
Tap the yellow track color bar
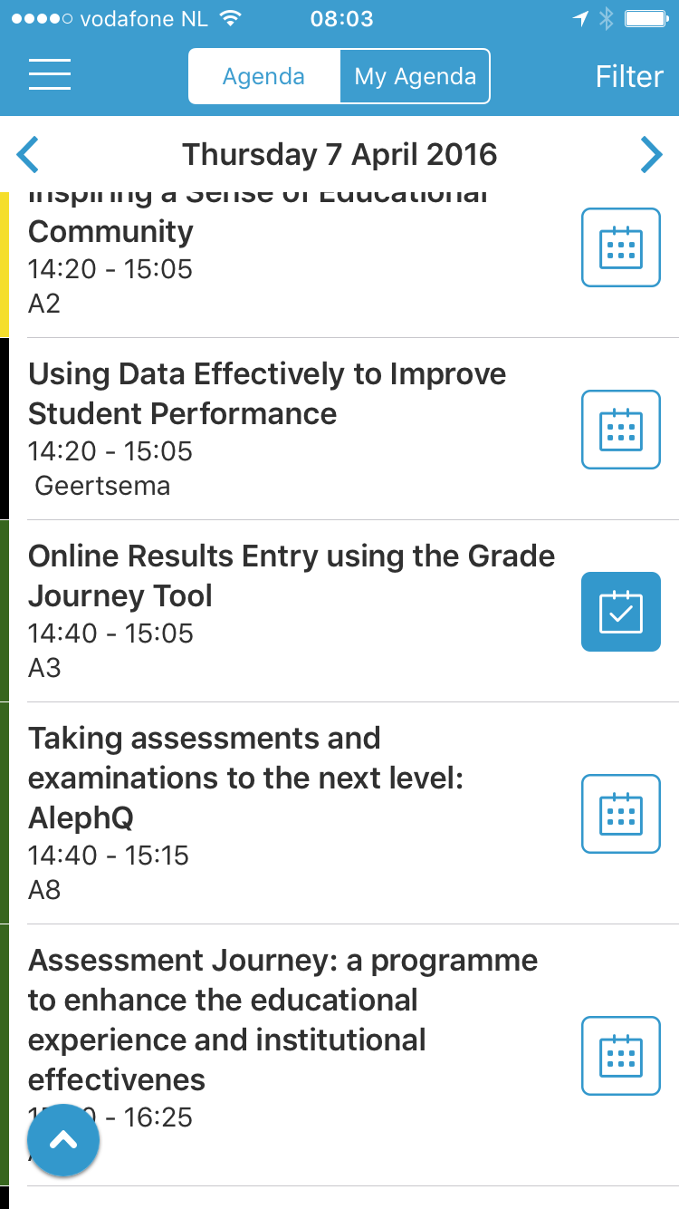point(5,265)
